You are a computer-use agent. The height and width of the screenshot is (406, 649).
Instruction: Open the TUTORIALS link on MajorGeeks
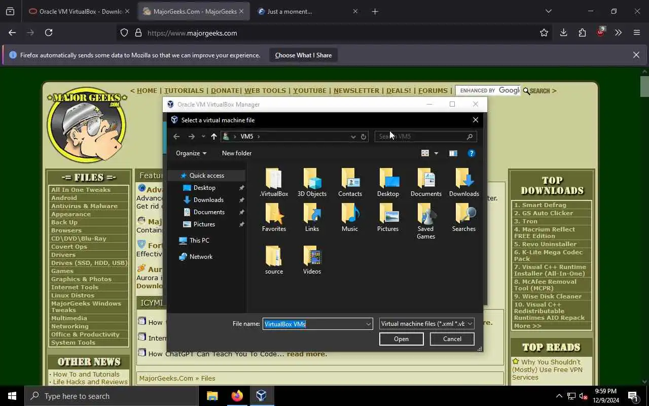[184, 91]
